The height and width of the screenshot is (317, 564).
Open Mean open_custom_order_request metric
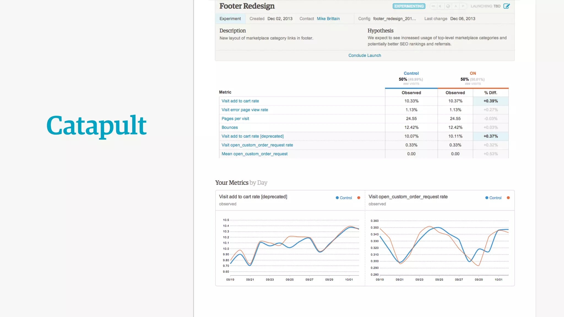coord(254,154)
